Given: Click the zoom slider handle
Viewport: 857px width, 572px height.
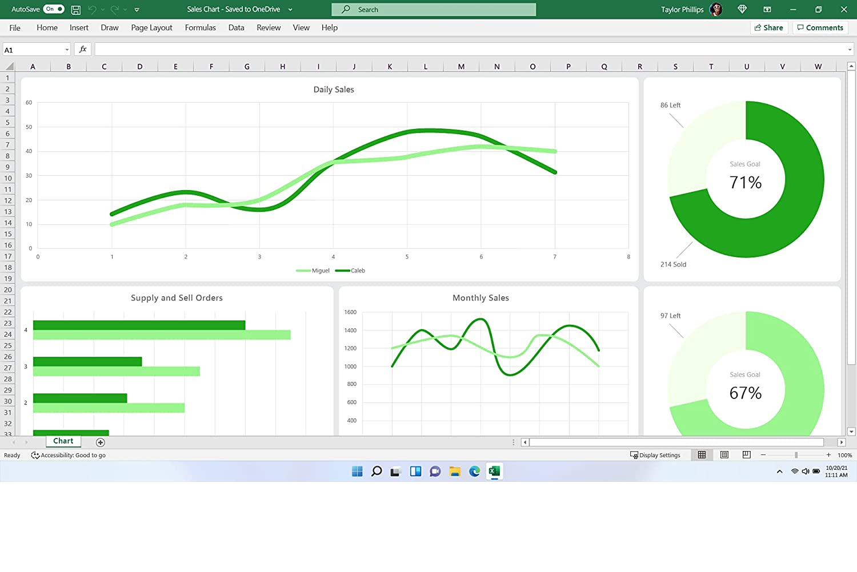Looking at the screenshot, I should (796, 455).
